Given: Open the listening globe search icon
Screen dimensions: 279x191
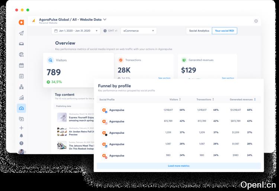Looking at the screenshot, I should pyautogui.click(x=21, y=55).
